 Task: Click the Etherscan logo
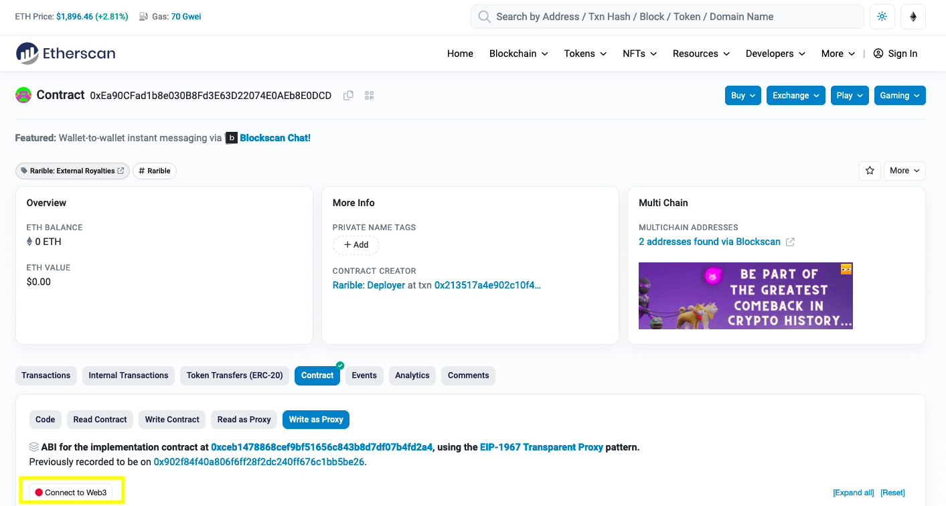65,54
